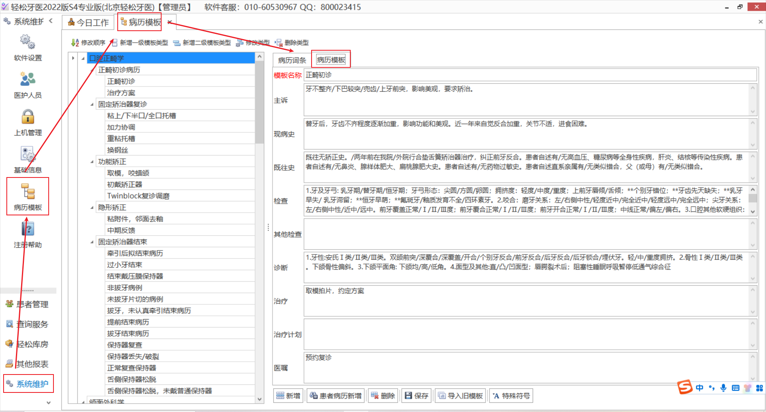Viewport: 766px width, 412px height.
Task: Click the Sogou input method logo
Action: 685,387
